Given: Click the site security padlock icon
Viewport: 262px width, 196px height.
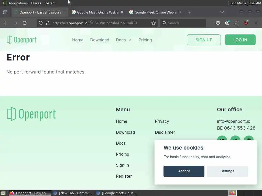Looking at the screenshot, I should [48, 23].
